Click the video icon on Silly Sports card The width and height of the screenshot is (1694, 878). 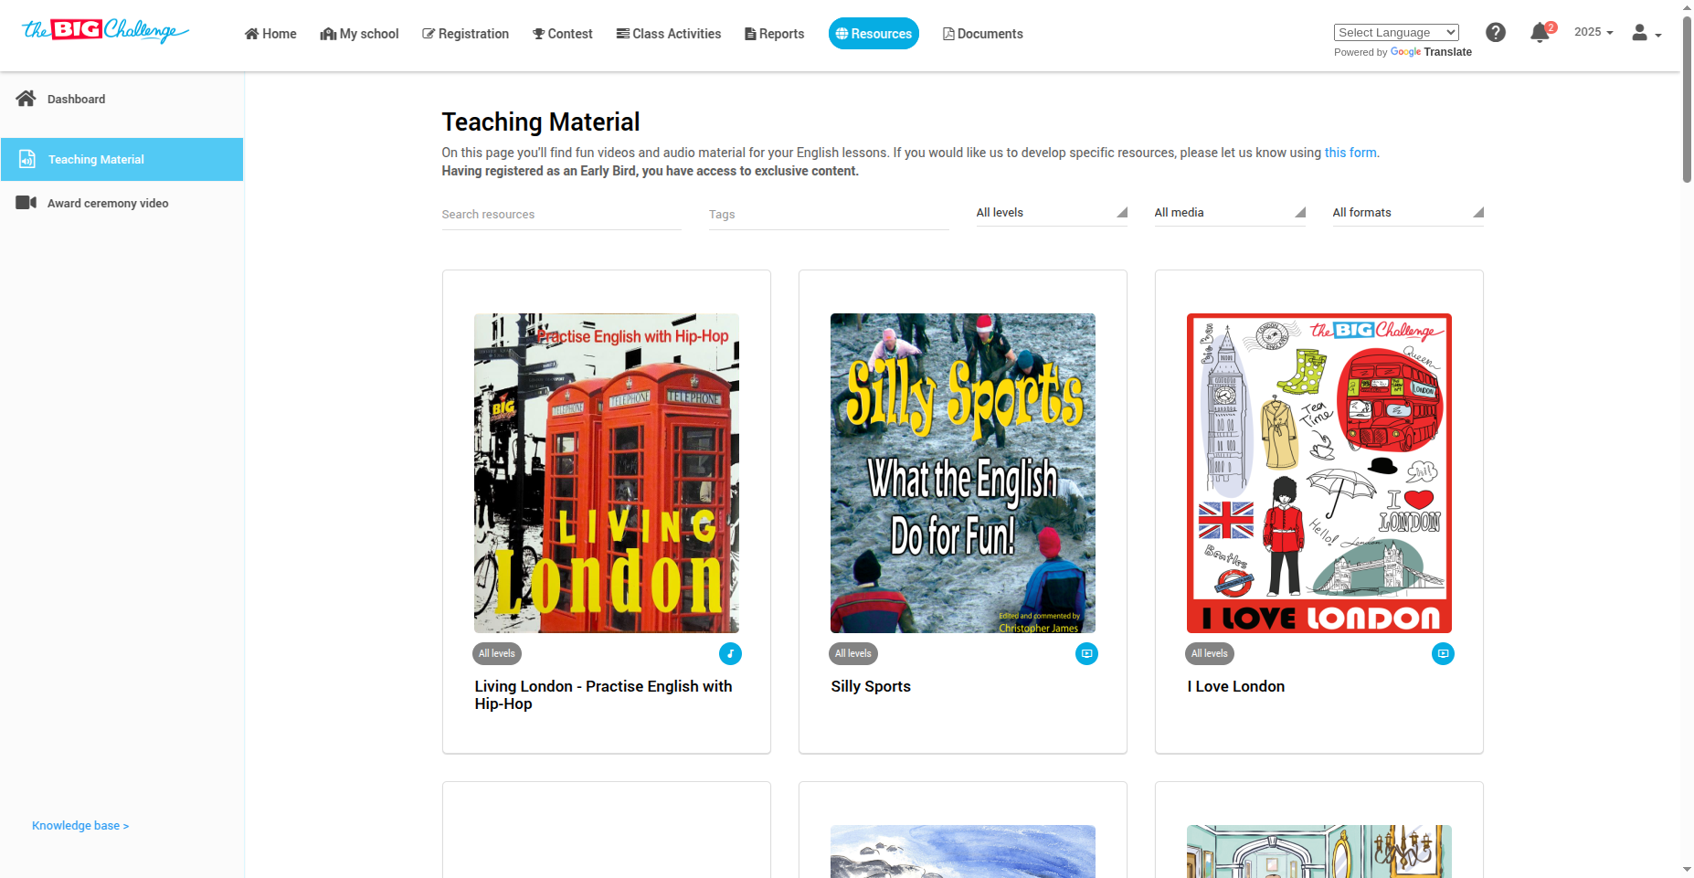[x=1086, y=653]
